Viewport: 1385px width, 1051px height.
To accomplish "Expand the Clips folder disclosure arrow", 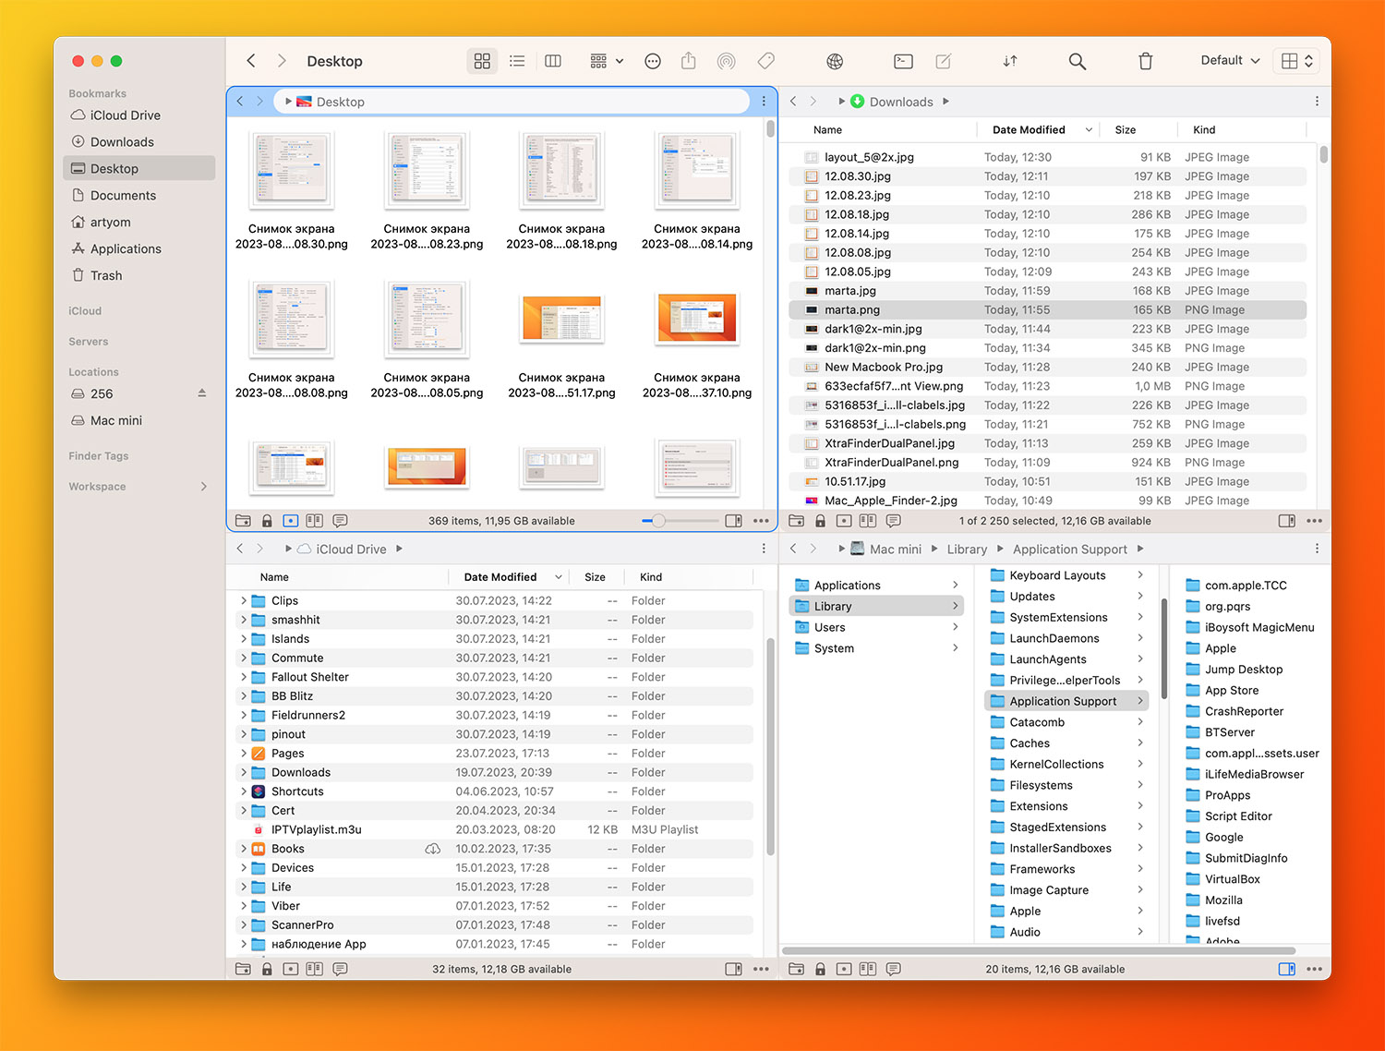I will pos(244,601).
